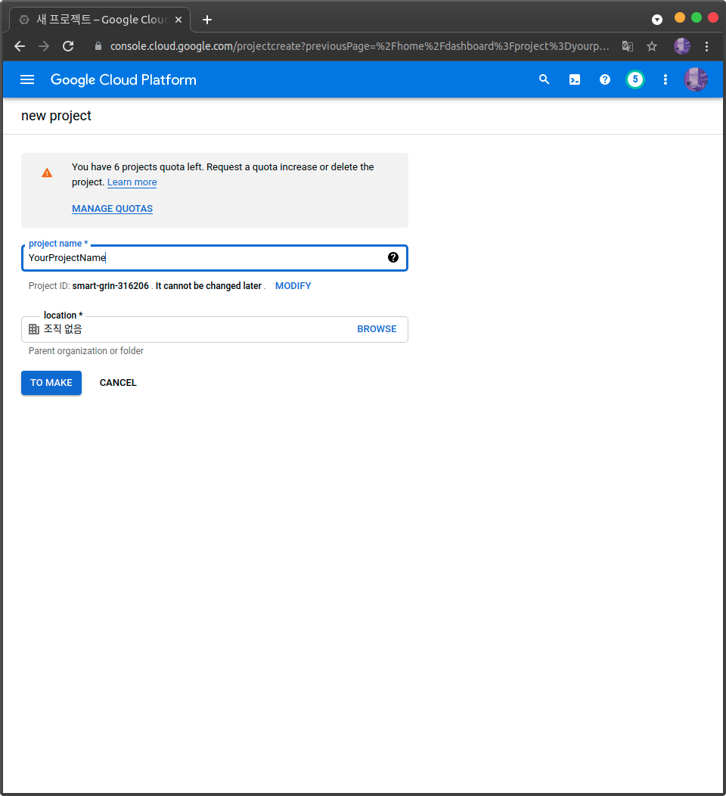Close the 새 프로젝트 tab
The height and width of the screenshot is (796, 726).
tap(178, 20)
